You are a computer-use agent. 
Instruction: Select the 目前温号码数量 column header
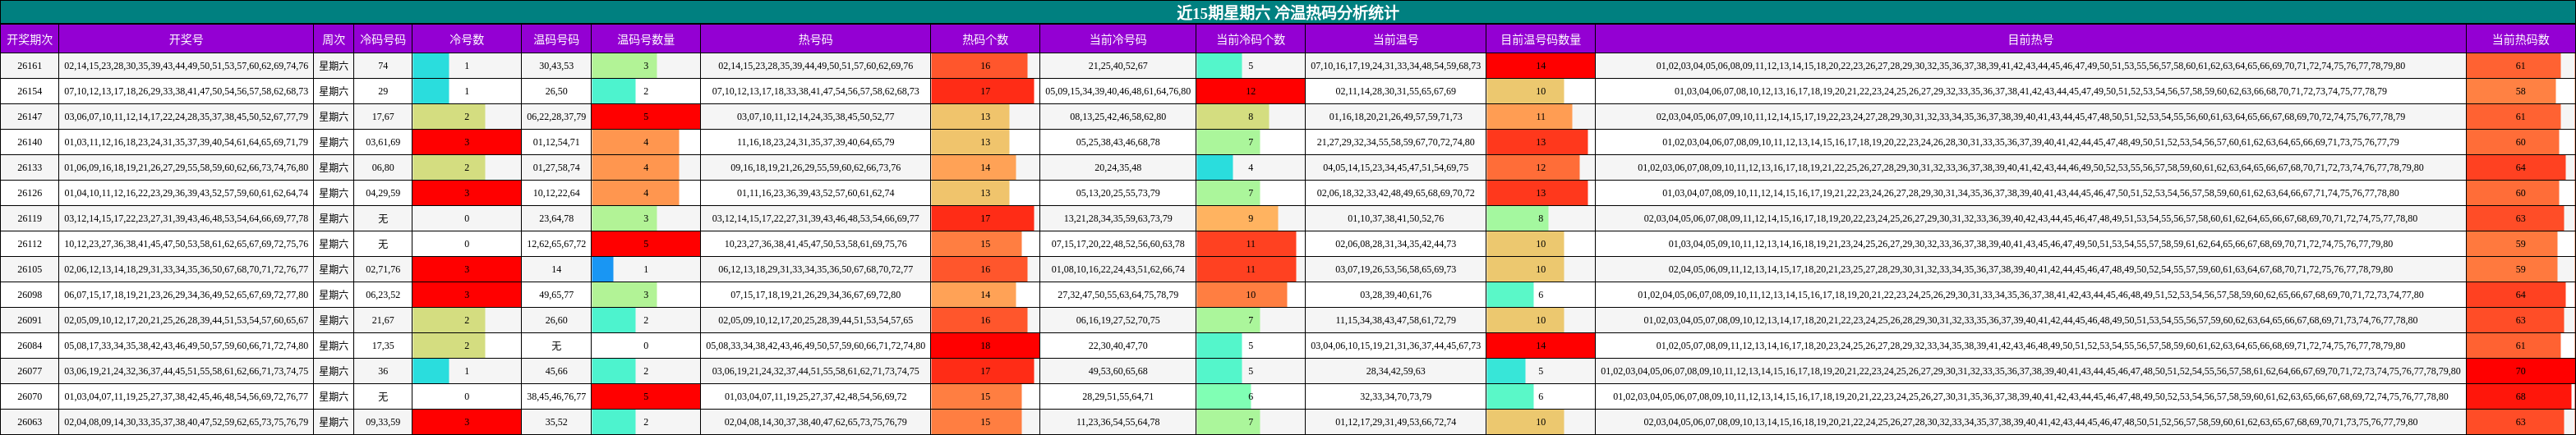pyautogui.click(x=1540, y=40)
